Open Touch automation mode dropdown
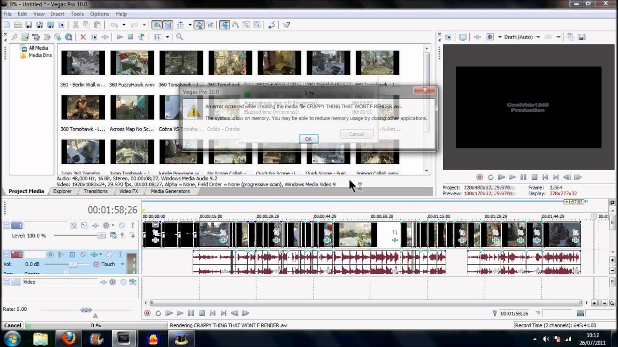Image resolution: width=618 pixels, height=347 pixels. point(122,264)
